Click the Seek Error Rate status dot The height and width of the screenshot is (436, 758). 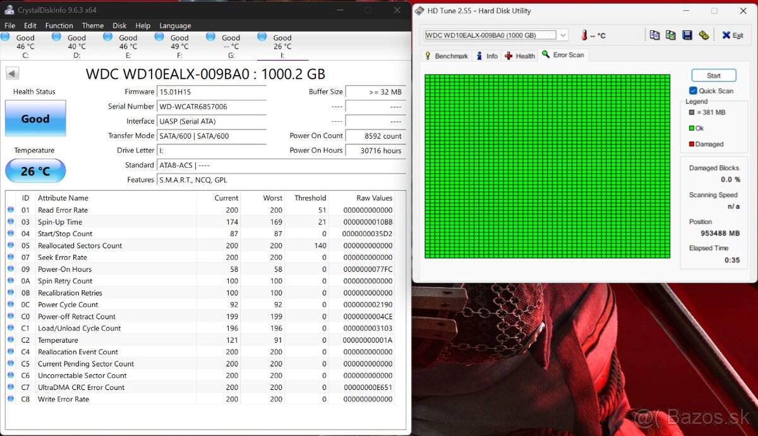11,257
